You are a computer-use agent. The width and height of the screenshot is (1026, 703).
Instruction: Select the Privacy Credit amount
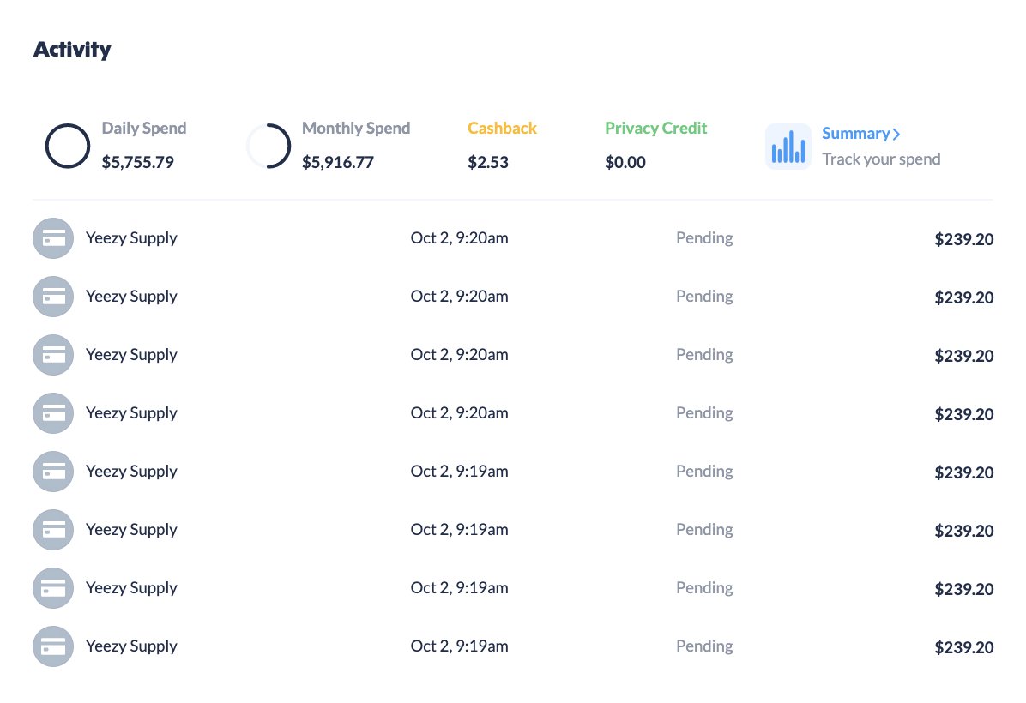tap(625, 162)
